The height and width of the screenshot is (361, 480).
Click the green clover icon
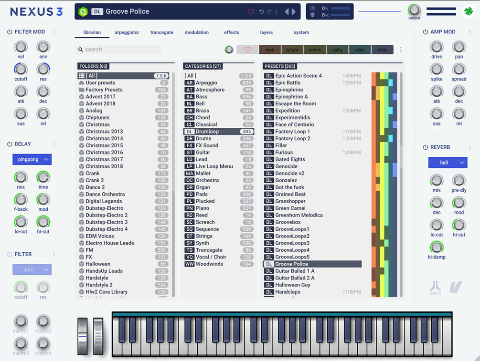click(469, 11)
